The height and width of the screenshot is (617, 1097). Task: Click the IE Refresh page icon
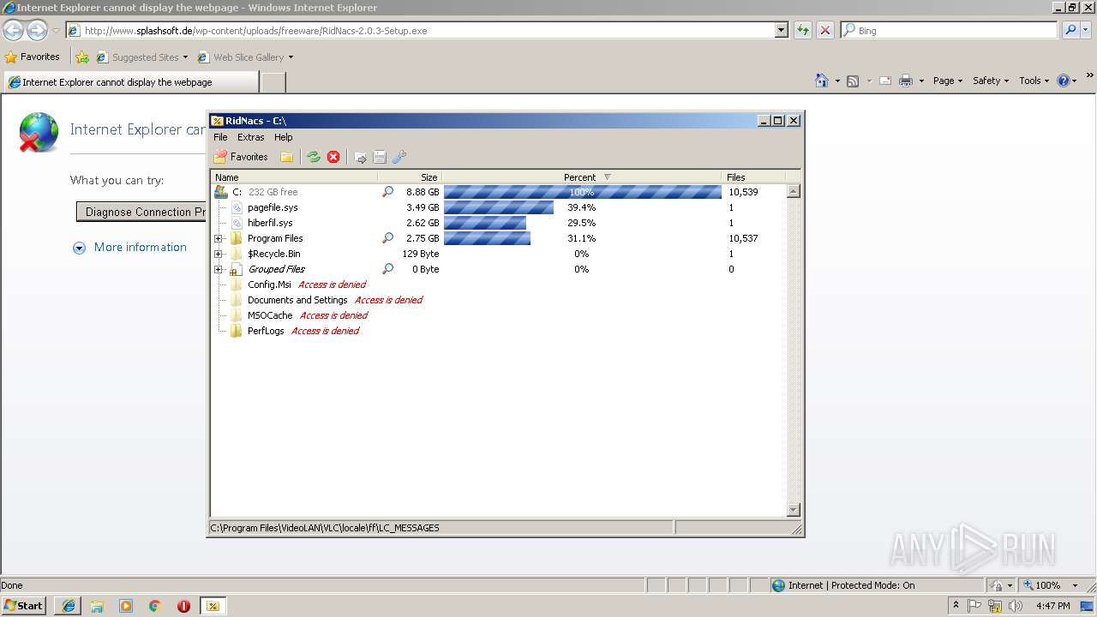803,31
